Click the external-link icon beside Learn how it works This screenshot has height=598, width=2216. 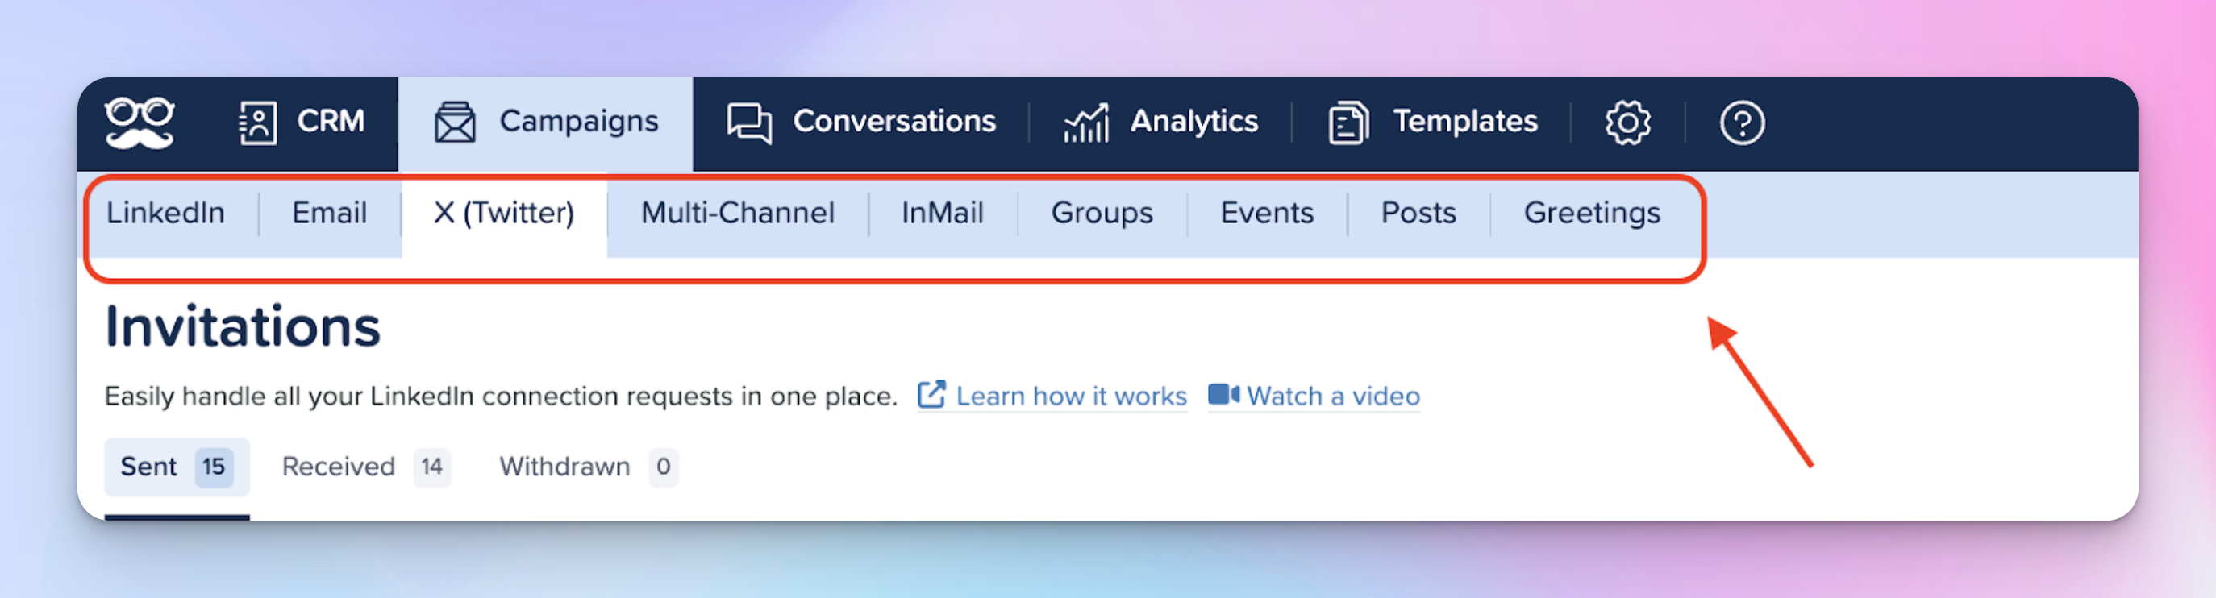(931, 395)
